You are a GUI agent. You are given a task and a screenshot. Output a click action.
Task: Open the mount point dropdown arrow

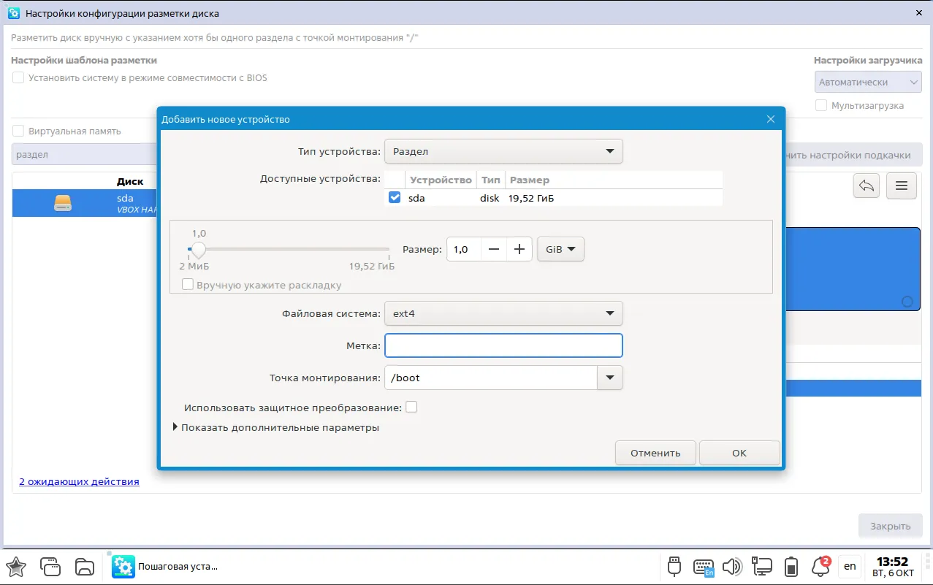[x=610, y=378]
